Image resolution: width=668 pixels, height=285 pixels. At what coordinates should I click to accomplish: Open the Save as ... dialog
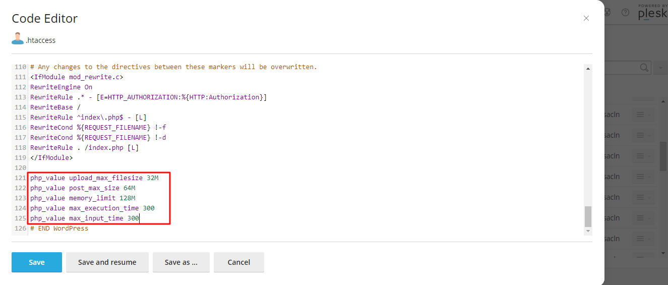[x=181, y=262]
